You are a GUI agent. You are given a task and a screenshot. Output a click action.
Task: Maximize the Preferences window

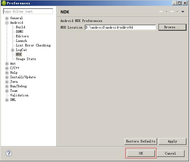coord(180,3)
